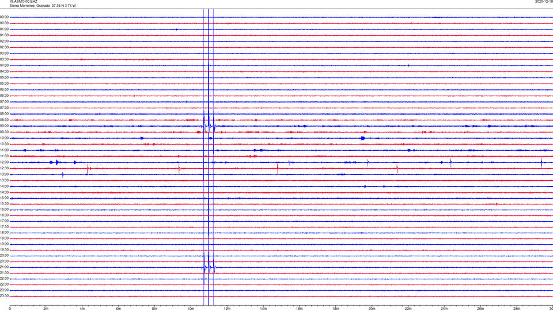The image size is (553, 311).
Task: Select the 12:30 time label
Action: 4,168
